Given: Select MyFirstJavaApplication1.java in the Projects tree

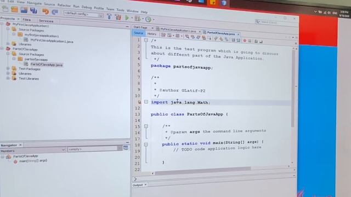Looking at the screenshot, I should pyautogui.click(x=52, y=42).
